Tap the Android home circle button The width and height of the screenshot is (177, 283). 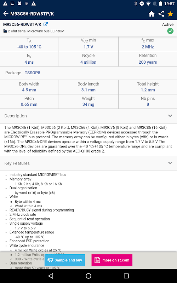coord(88,276)
